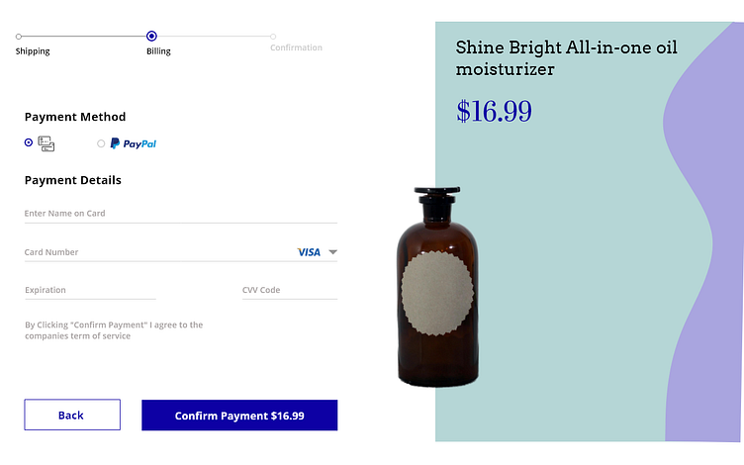Screen dimensions: 744x465
Task: Focus the Expiration field
Action: point(90,290)
